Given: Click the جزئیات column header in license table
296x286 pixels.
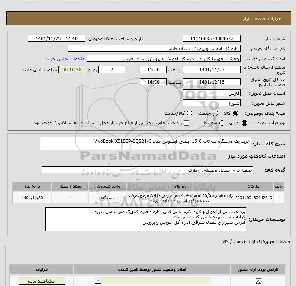Looking at the screenshot, I should coord(42,269).
